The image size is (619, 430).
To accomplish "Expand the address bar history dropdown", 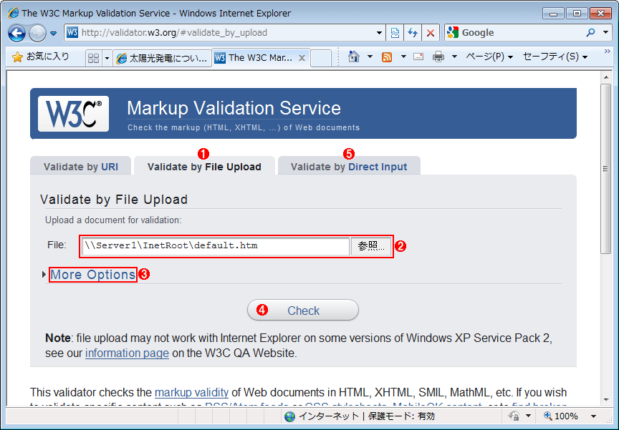I will 379,33.
